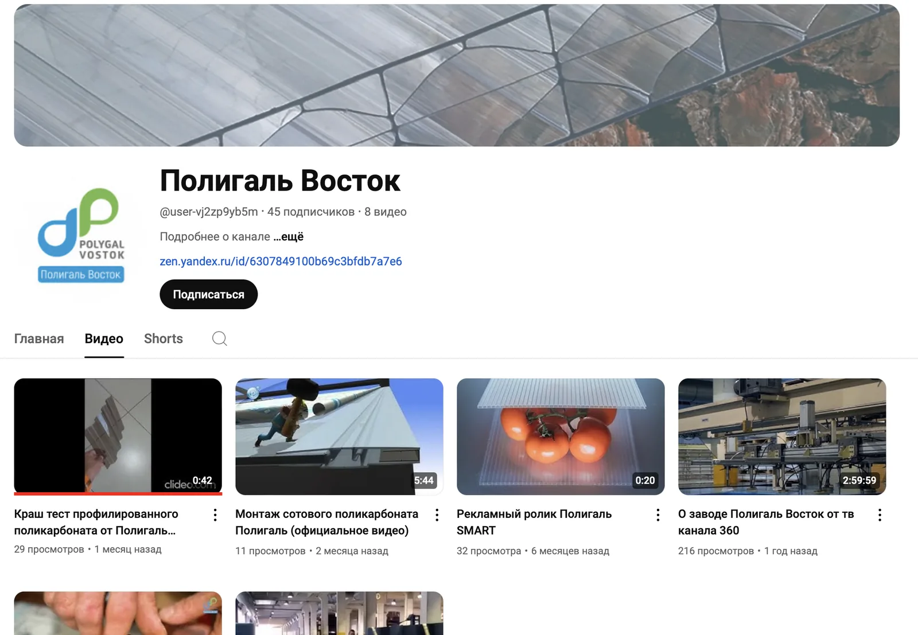Image resolution: width=918 pixels, height=635 pixels.
Task: Click 29 просмотров • 1 месяц назад text
Action: pyautogui.click(x=88, y=550)
